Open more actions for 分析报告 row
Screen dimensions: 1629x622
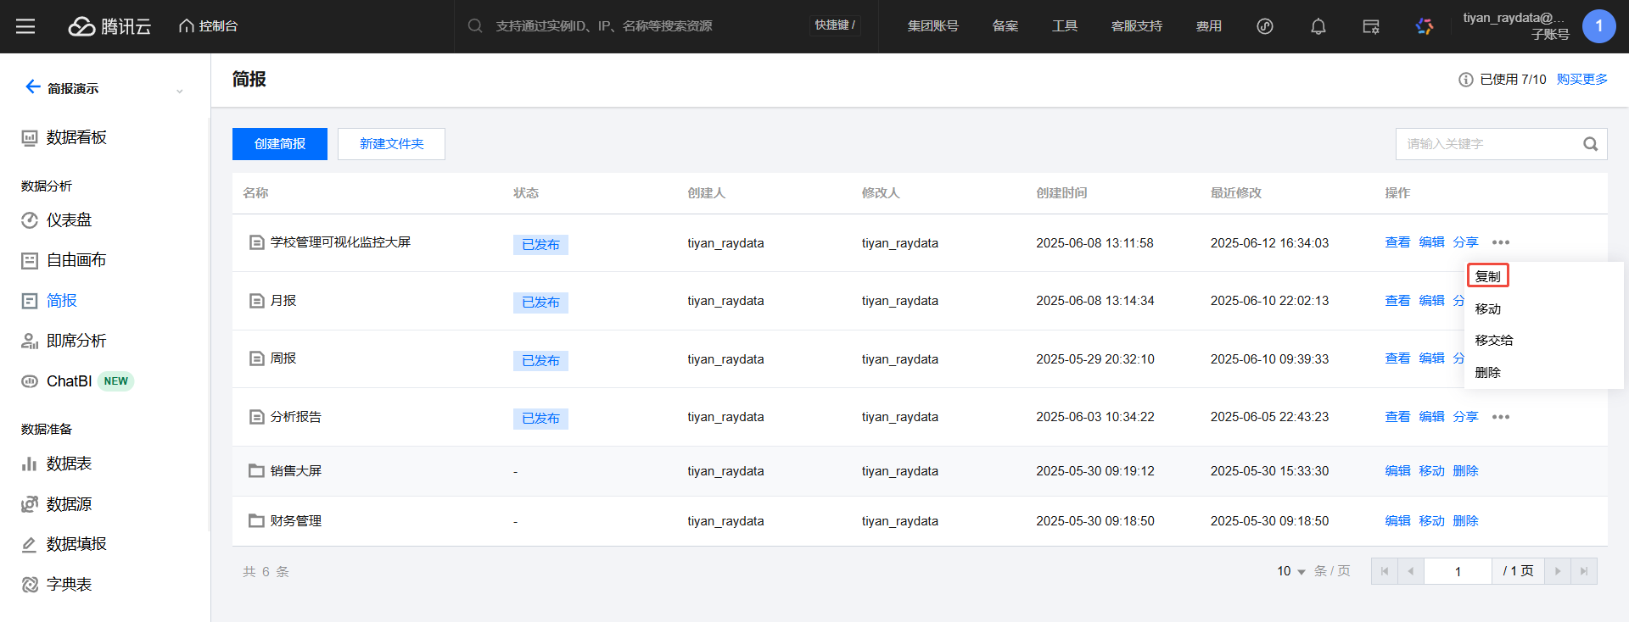point(1500,417)
